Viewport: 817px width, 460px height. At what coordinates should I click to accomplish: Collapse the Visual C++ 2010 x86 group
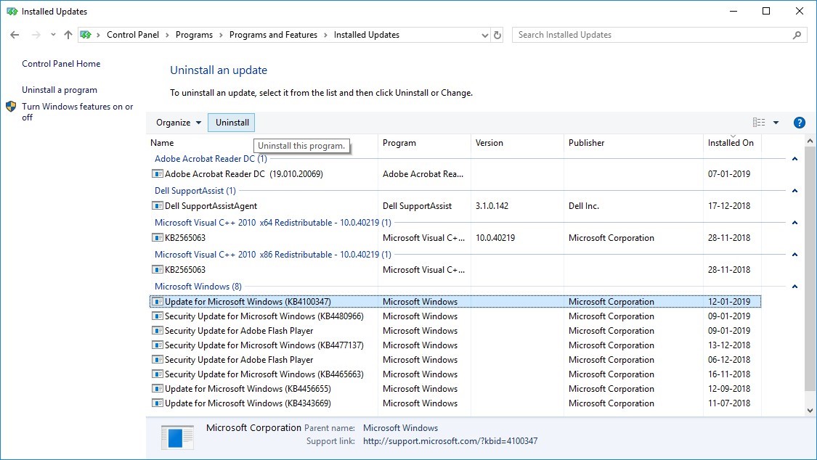coord(794,255)
